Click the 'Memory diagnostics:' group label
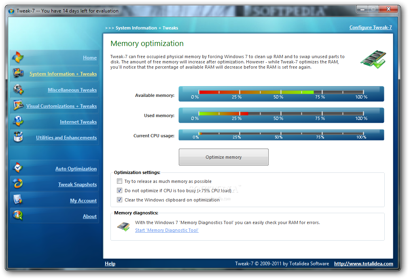Image resolution: width=409 pixels, height=279 pixels. [x=136, y=213]
